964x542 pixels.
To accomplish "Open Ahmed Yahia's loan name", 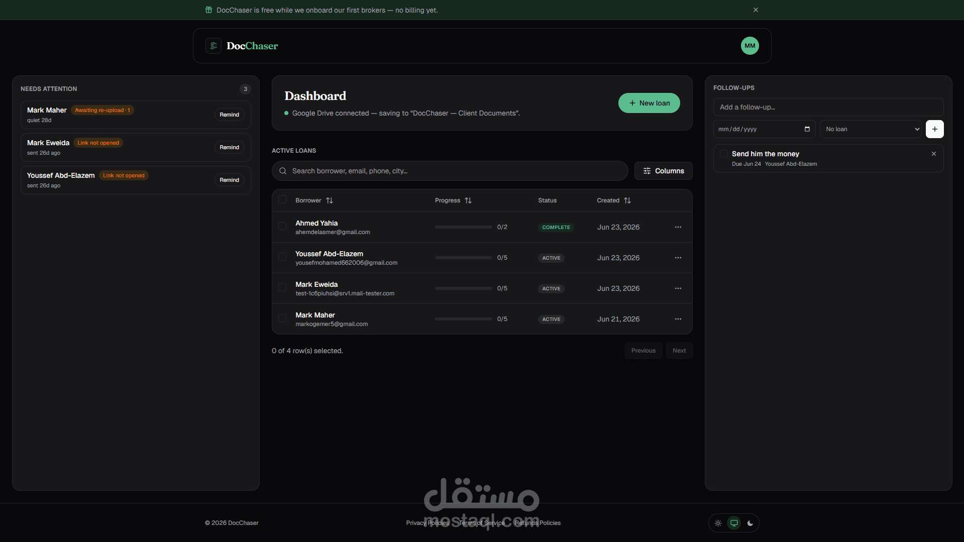I will [316, 223].
